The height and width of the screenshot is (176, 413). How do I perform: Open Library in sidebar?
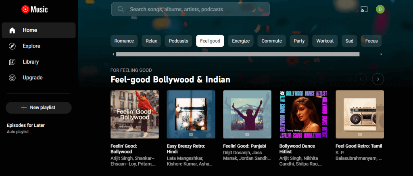[39, 62]
